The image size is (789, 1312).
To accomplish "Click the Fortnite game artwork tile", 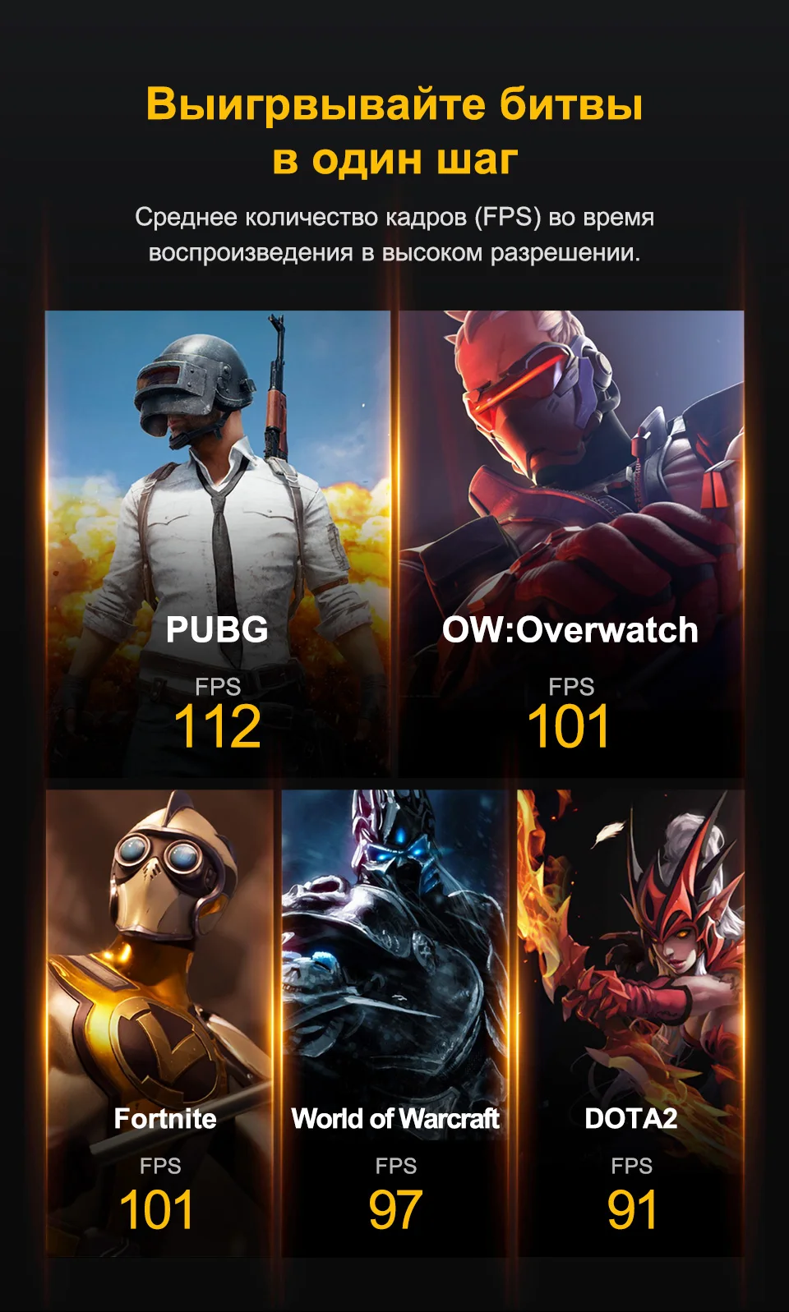I will click(159, 1023).
